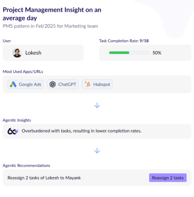This screenshot has height=197, width=194.
Task: Click the PMS pattern in Feb'2025 subtitle
Action: click(x=50, y=26)
